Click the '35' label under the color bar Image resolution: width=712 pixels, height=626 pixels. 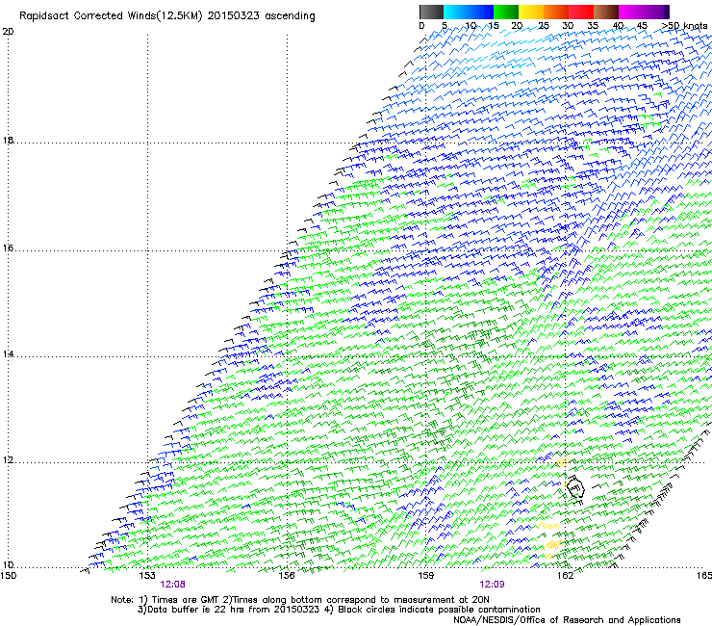click(x=593, y=26)
